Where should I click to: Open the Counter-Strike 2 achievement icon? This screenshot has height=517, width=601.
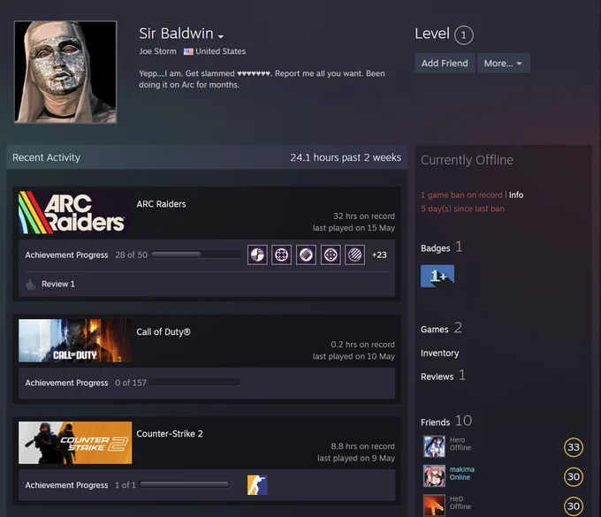(x=257, y=485)
